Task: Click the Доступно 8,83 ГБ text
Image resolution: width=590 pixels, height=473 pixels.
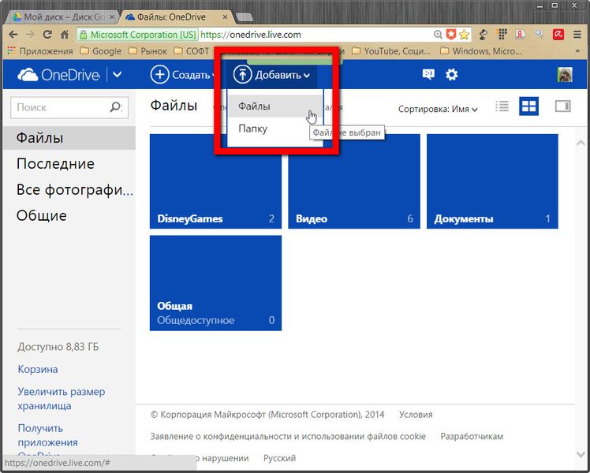Action: [x=58, y=347]
